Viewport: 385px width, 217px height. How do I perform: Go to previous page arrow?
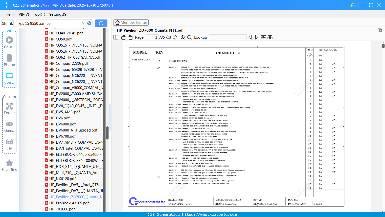coord(168,37)
